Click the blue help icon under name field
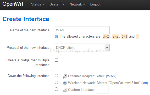Image resolution: width=150 pixels, height=95 pixels. point(57,37)
